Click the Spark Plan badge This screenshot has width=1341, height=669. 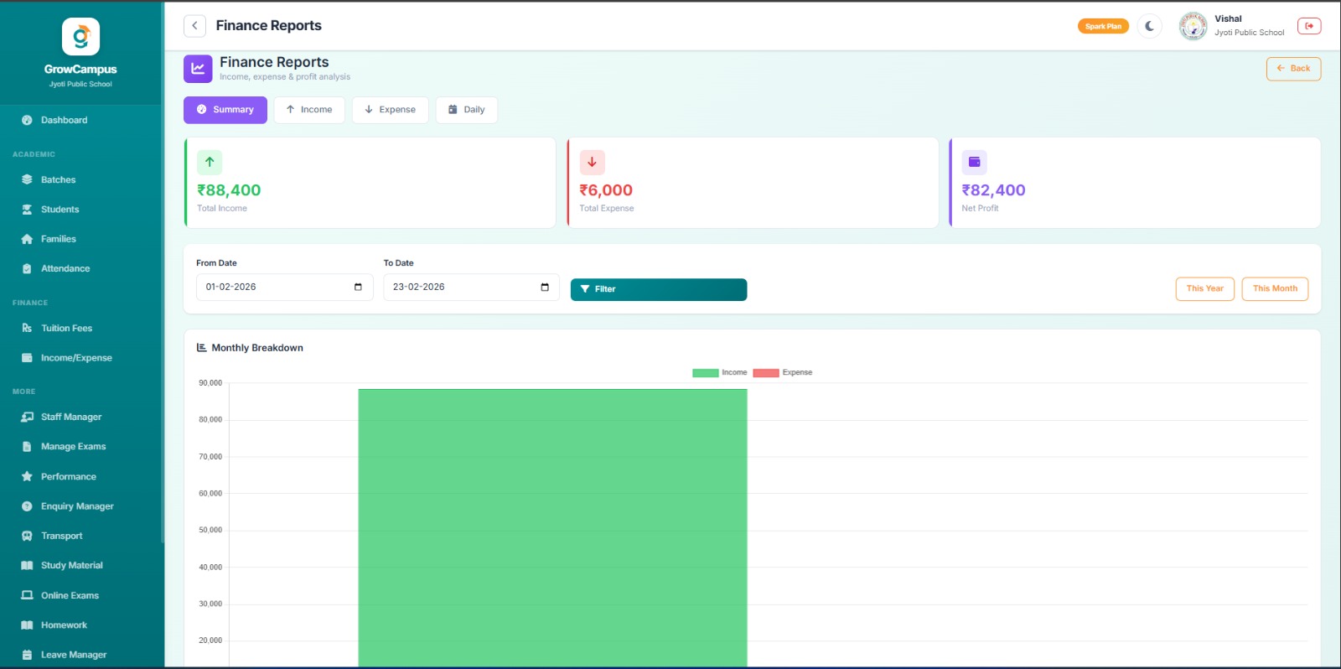point(1102,26)
